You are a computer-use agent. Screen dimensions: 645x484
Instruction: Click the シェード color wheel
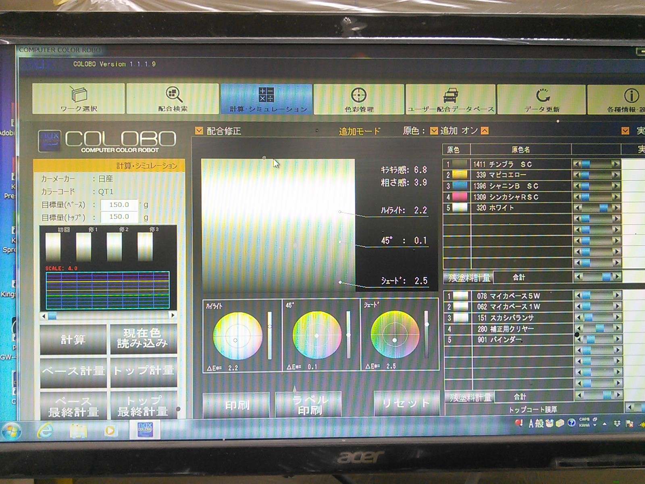[x=395, y=334]
